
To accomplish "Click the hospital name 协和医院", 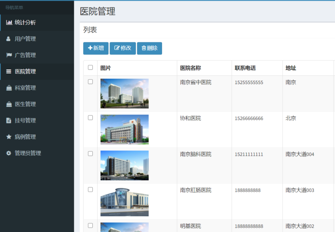I will 190,118.
